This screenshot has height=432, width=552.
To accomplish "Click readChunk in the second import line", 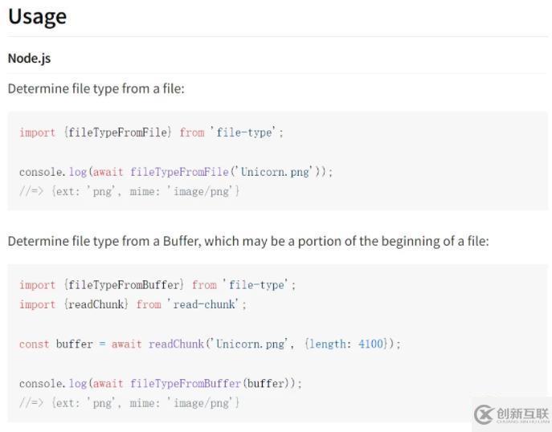I will point(96,304).
